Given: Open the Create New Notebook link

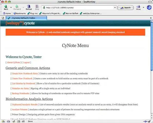Looking at the screenshot, I should (x=22, y=78).
